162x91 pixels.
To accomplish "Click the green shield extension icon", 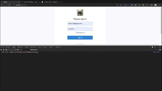I will [143, 5].
